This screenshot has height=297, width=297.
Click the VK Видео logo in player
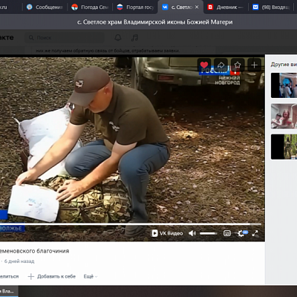click(x=167, y=233)
